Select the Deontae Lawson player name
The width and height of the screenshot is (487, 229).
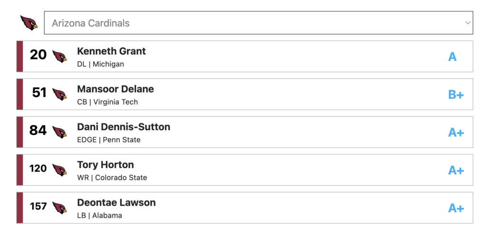point(117,202)
